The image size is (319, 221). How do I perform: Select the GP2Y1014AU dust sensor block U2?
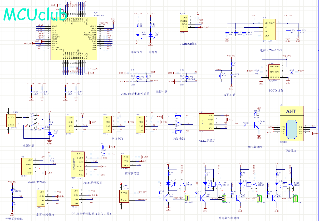point(77,164)
